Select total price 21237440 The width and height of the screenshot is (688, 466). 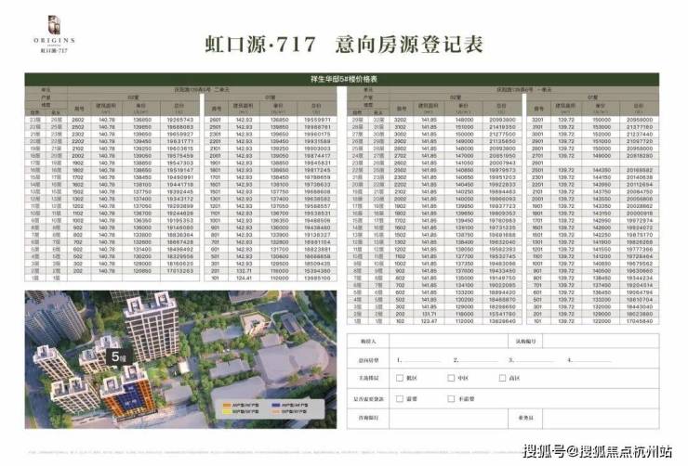[640, 134]
